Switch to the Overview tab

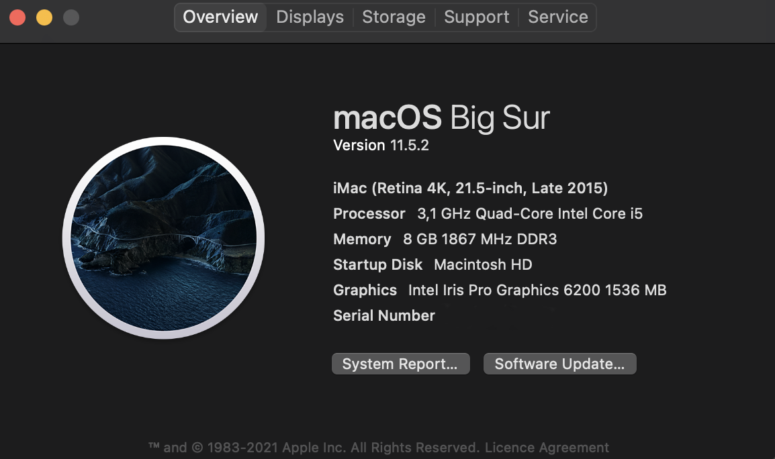(220, 17)
